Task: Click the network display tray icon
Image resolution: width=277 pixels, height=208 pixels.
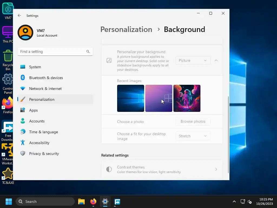Action: [243, 201]
